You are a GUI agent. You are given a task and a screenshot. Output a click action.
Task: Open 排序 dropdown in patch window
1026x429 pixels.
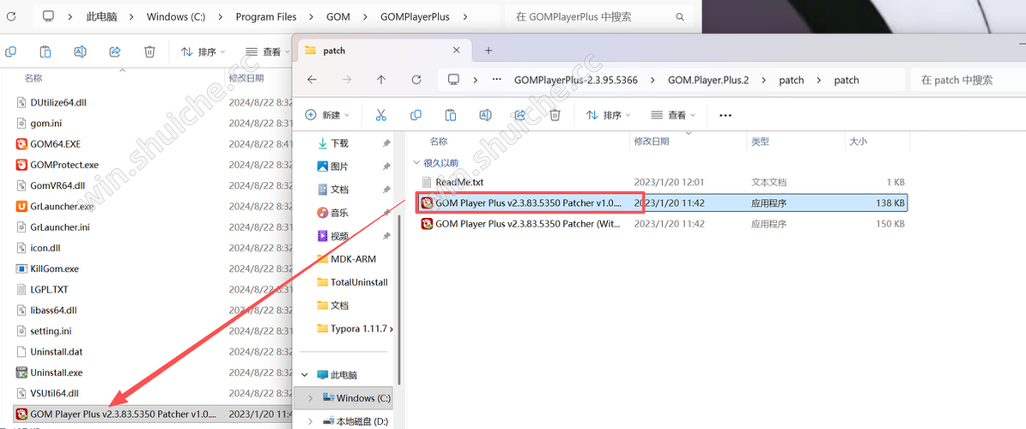(608, 115)
